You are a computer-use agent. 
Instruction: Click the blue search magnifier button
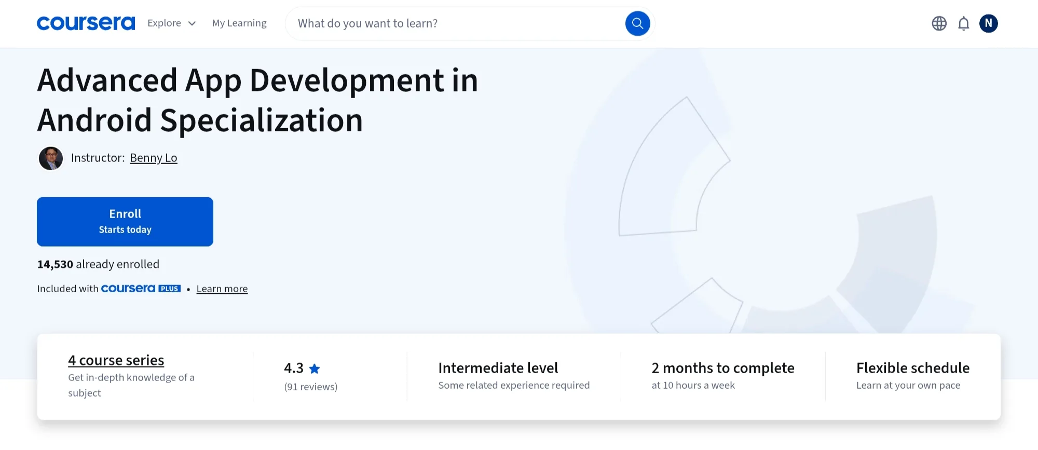[x=637, y=23]
